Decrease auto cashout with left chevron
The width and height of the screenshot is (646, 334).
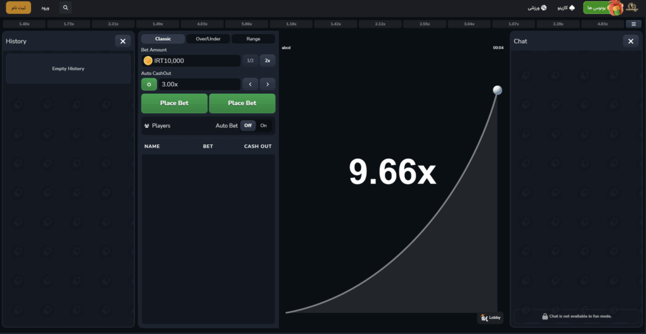point(250,84)
